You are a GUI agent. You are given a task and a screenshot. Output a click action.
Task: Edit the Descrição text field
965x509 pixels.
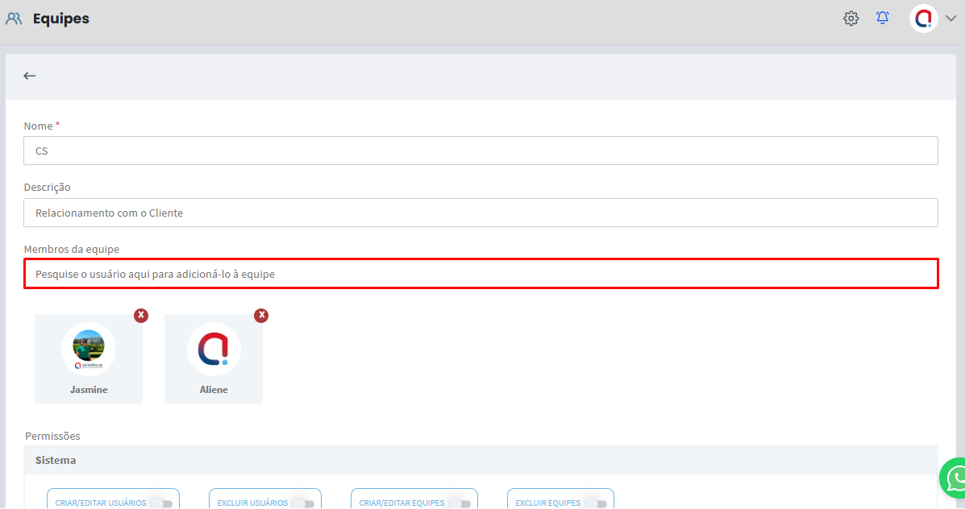[481, 213]
